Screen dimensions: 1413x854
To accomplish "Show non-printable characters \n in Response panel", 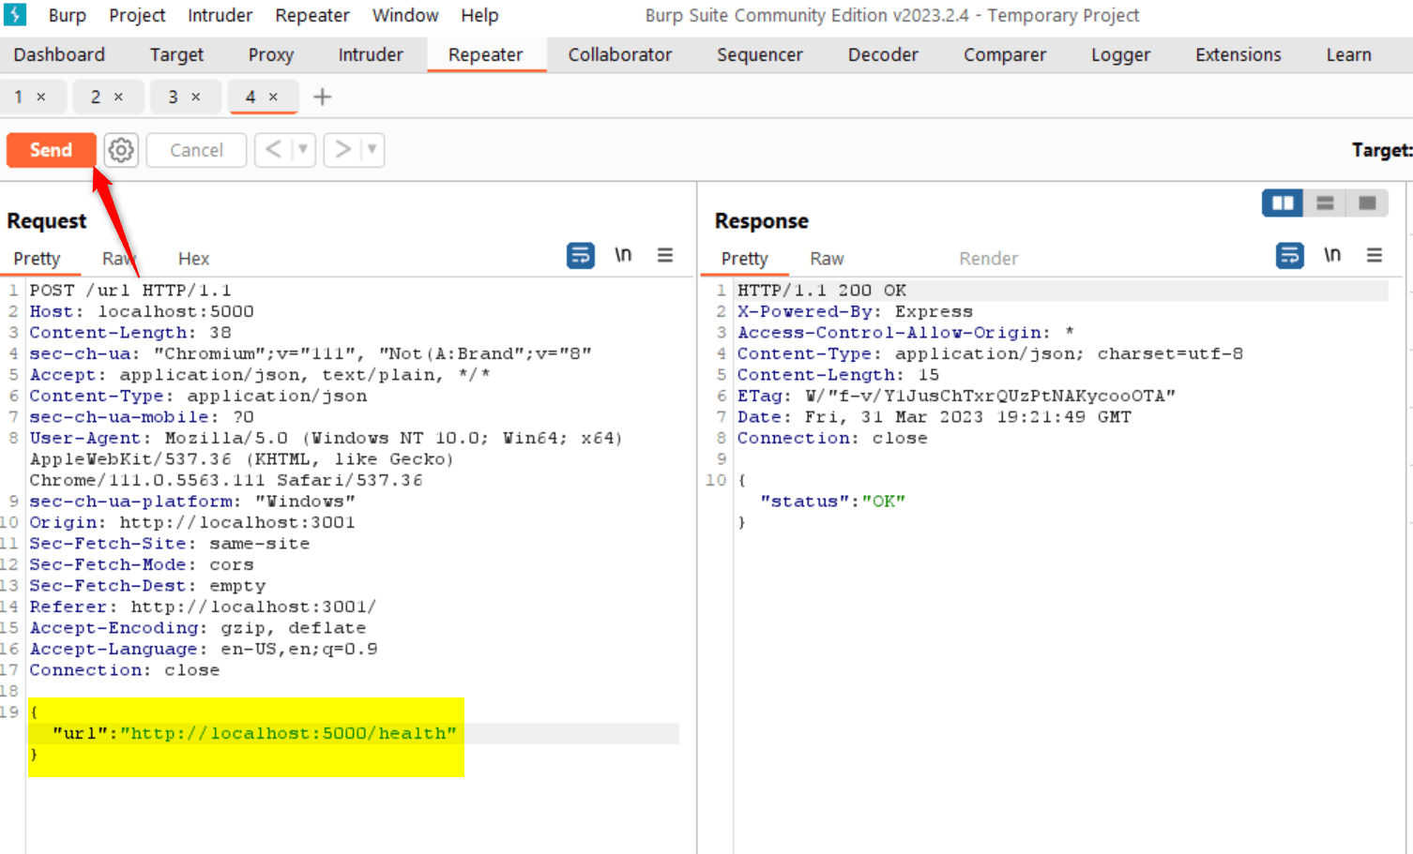I will click(x=1332, y=255).
